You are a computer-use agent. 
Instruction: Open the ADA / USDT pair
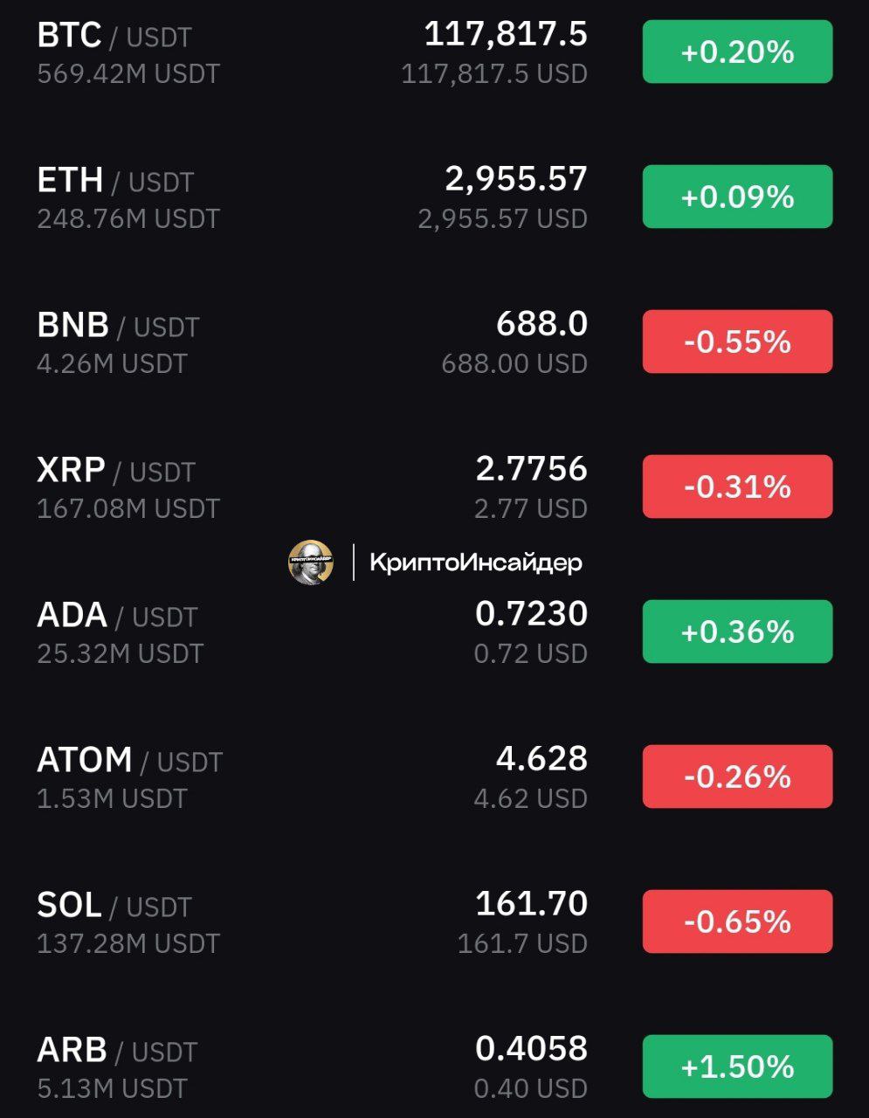click(x=434, y=632)
